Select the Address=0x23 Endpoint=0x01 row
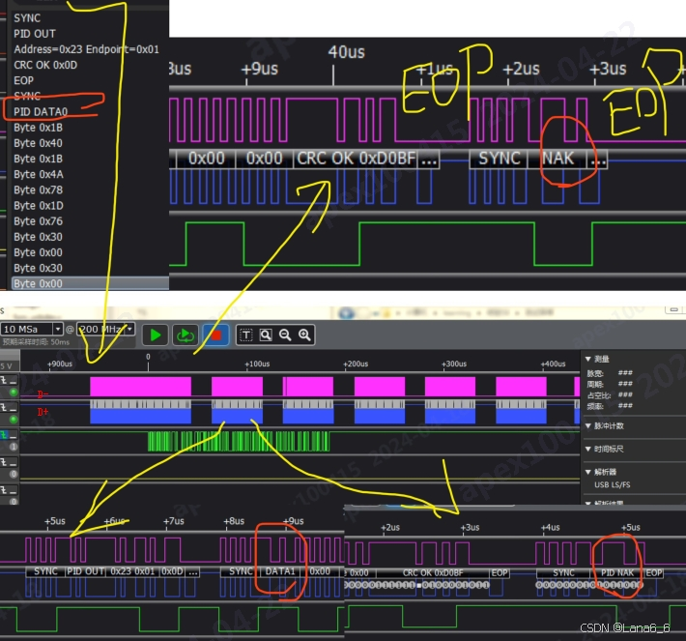 coord(89,49)
